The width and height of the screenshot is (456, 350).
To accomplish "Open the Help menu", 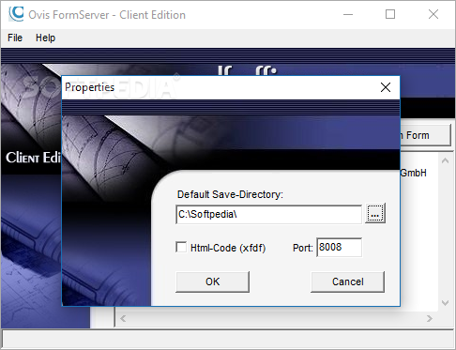I will [45, 38].
